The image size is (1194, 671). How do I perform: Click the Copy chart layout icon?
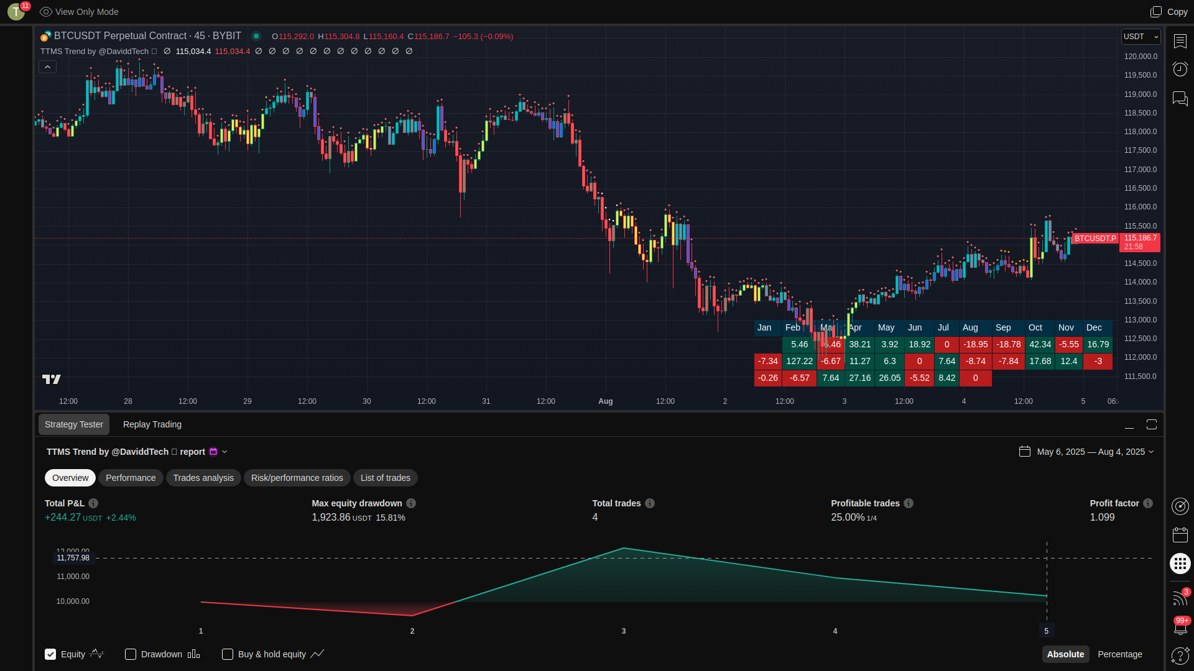[1155, 12]
